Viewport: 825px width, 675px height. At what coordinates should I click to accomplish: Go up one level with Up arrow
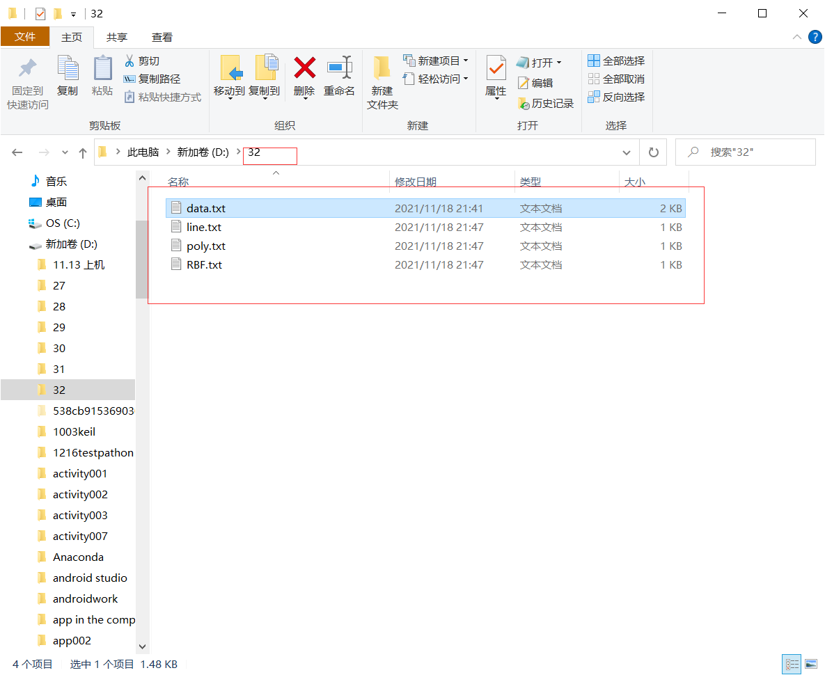point(83,152)
